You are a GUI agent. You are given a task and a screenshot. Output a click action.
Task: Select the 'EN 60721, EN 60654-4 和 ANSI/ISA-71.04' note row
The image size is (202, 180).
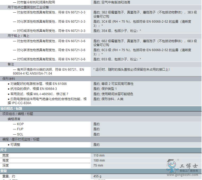tap(48, 71)
